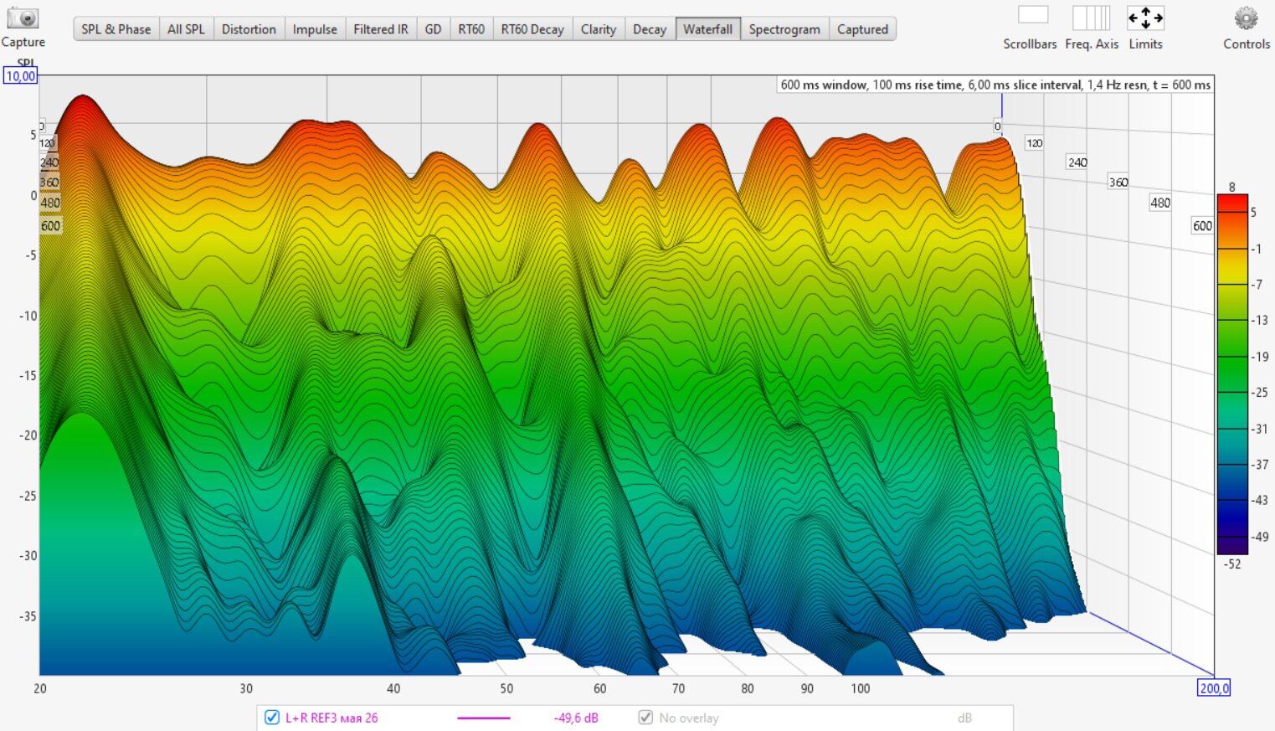Select the Distortion tab

click(249, 29)
